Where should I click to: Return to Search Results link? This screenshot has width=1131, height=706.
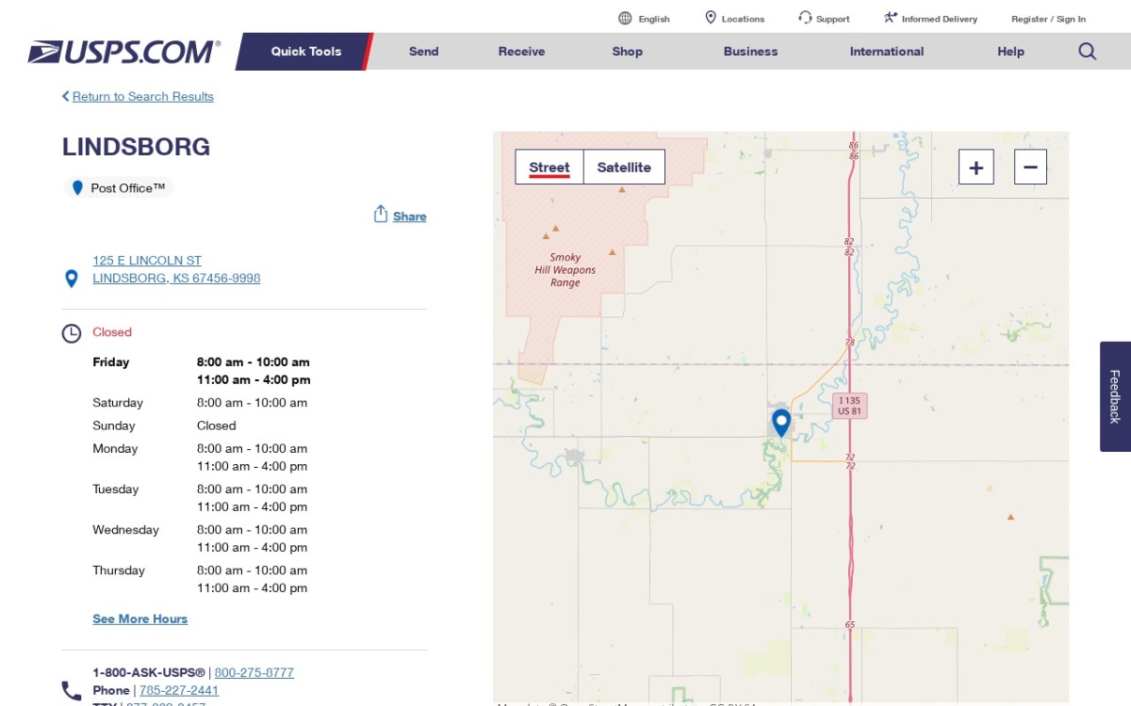click(143, 96)
